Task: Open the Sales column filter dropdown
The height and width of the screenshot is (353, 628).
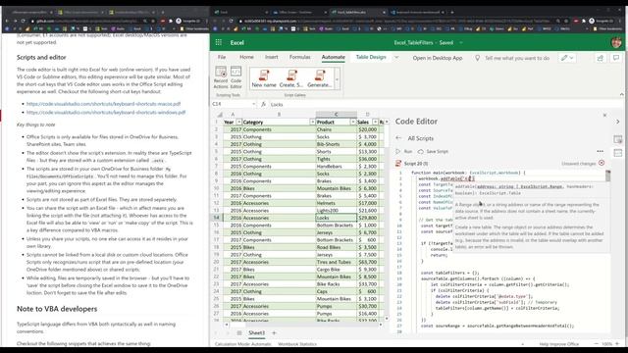Action: 375,122
